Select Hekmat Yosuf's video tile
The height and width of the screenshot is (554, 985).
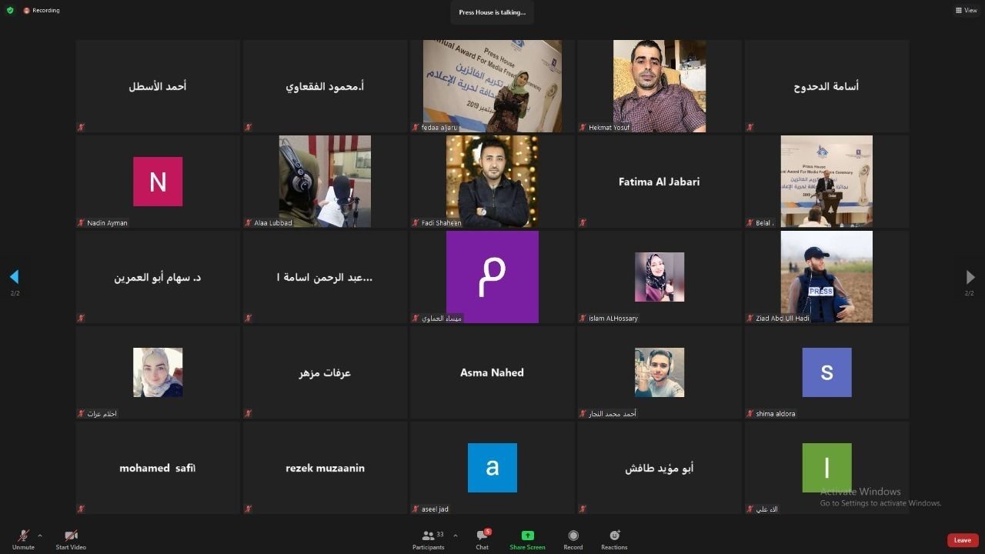coord(659,86)
